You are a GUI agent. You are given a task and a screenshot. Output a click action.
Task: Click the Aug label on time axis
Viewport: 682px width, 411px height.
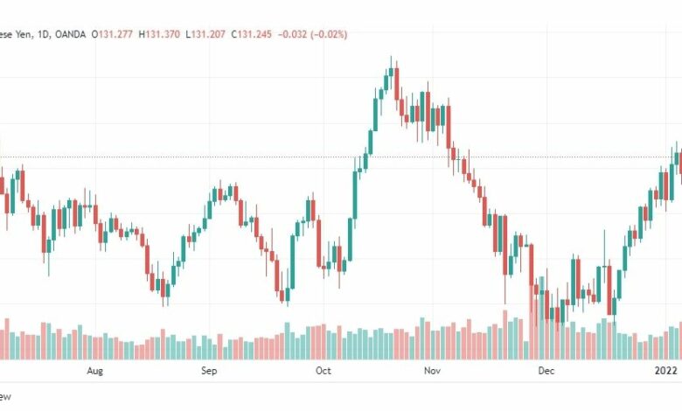coord(94,371)
